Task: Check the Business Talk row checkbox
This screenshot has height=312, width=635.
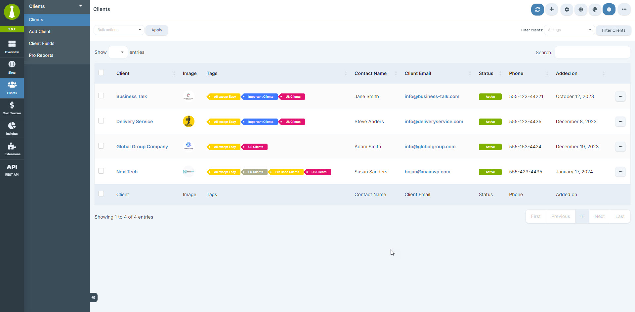Action: [101, 96]
